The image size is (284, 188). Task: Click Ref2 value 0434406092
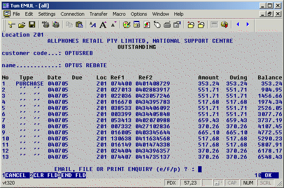[153, 108]
